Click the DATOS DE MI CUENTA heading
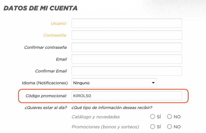Screen dimensions: 206x133 tap(41, 8)
